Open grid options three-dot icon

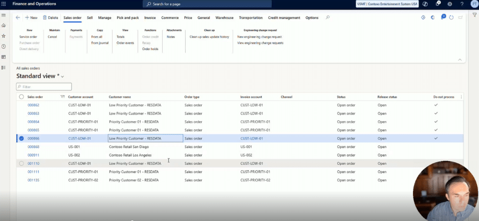click(461, 97)
